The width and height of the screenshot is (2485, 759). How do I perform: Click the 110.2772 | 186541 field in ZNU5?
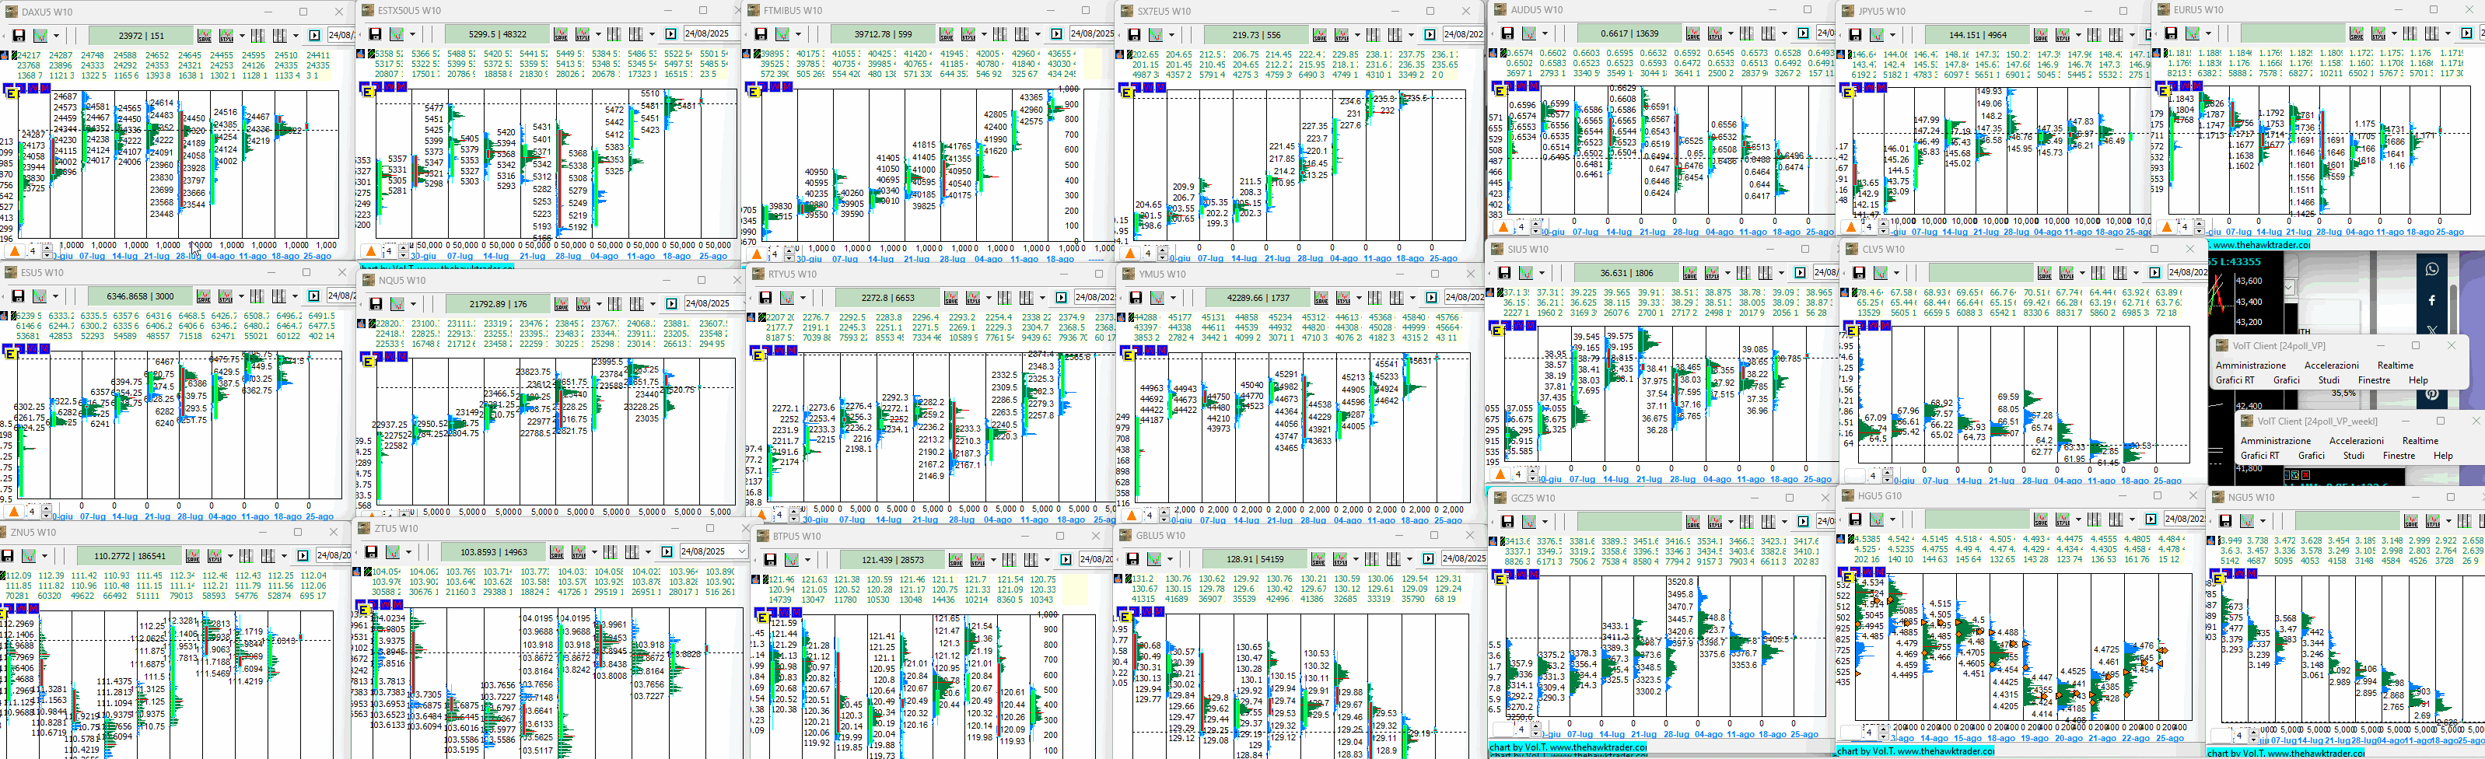(x=130, y=555)
